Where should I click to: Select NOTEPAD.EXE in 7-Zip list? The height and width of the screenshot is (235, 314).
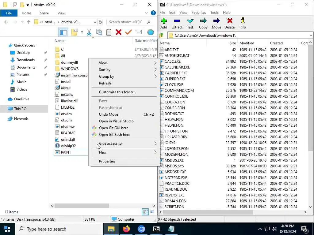point(176,178)
